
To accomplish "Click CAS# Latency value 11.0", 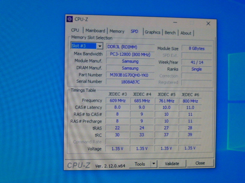I will point(190,108).
